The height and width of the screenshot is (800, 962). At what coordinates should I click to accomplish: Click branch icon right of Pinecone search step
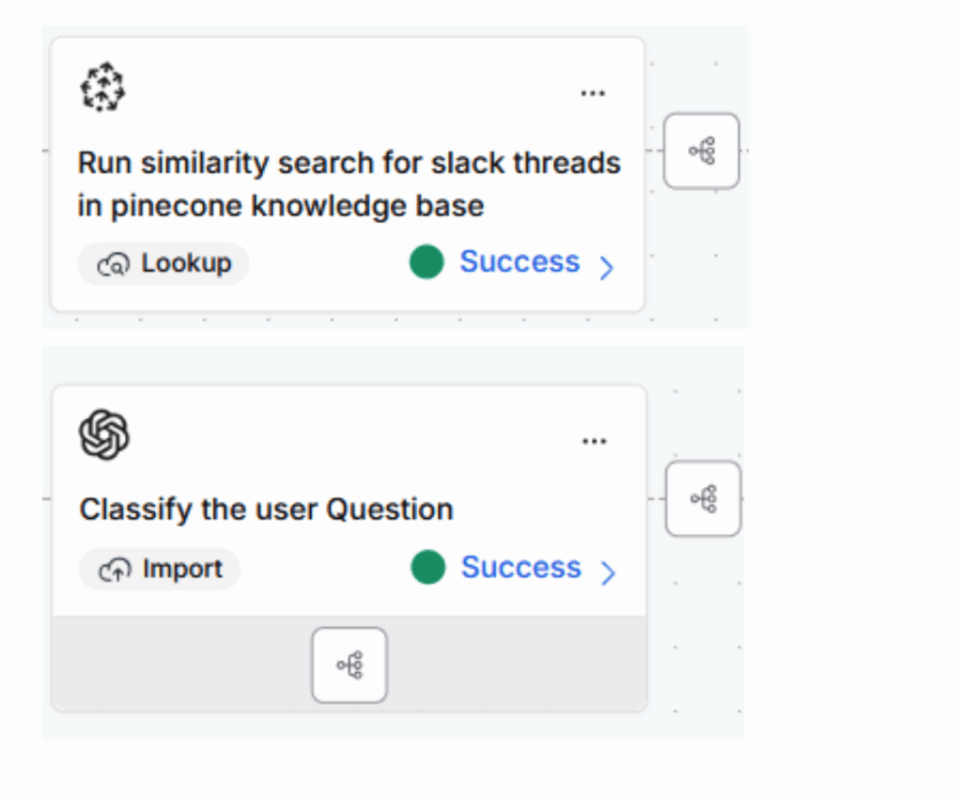click(702, 150)
